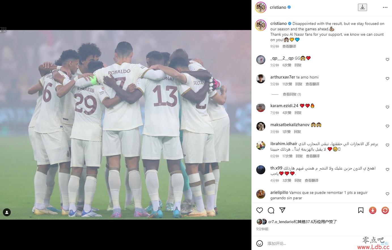Like the comment by _qp___2__qp
This screenshot has width=392, height=250.
click(387, 60)
